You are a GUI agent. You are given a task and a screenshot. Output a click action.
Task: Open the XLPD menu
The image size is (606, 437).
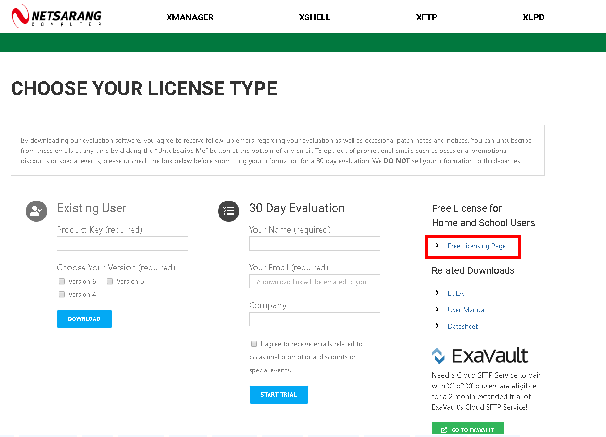534,17
